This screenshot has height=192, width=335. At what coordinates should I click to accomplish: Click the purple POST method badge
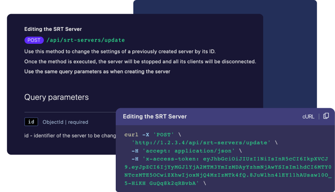coord(34,40)
